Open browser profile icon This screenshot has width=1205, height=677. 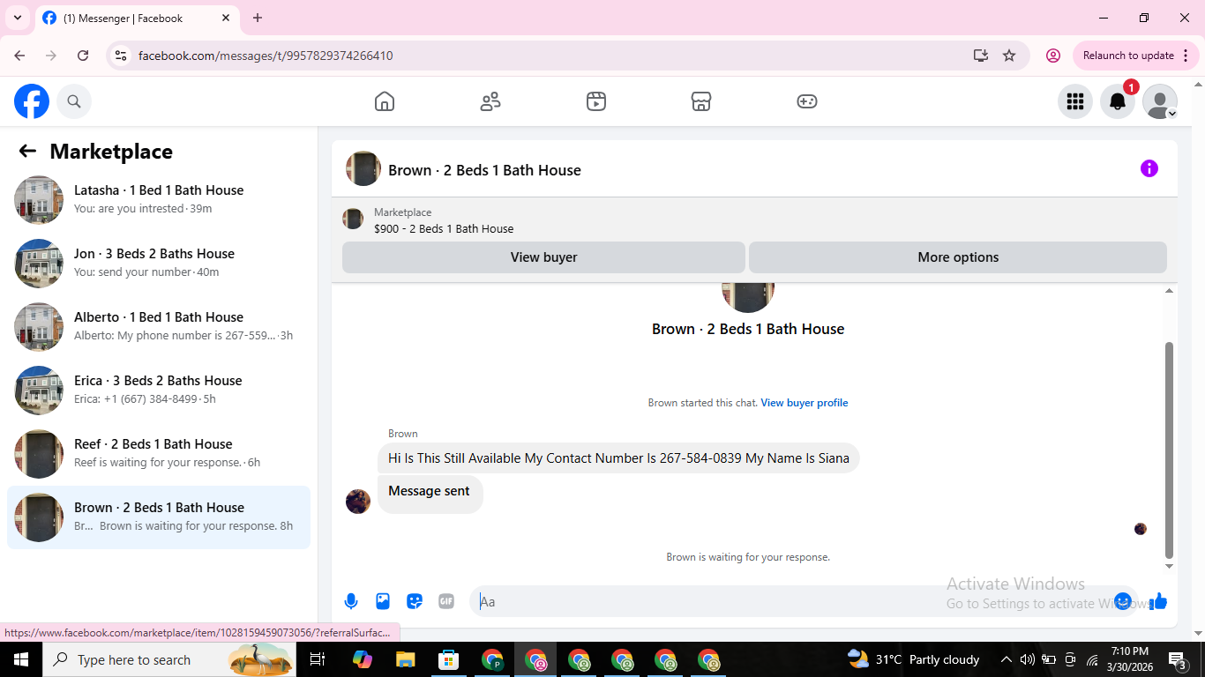(1053, 56)
